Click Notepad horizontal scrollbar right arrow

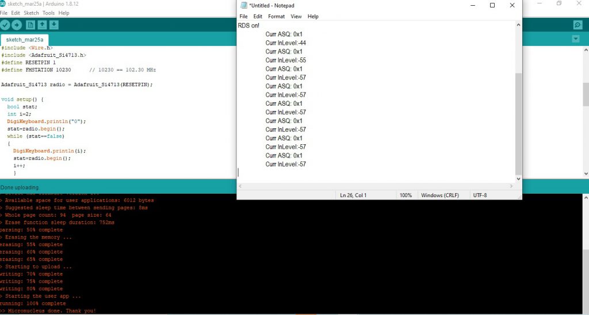(511, 186)
